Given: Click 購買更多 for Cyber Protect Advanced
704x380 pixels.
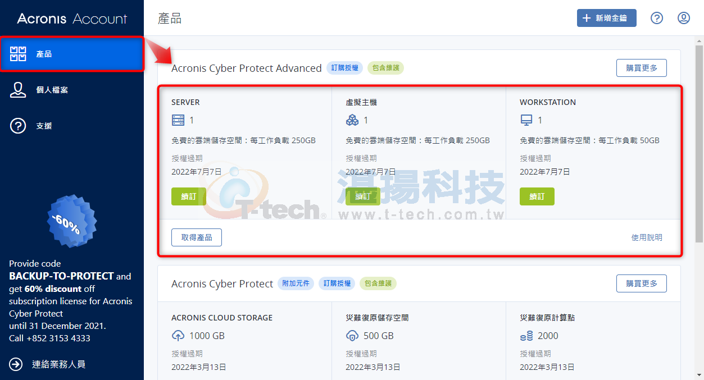Looking at the screenshot, I should pos(642,68).
